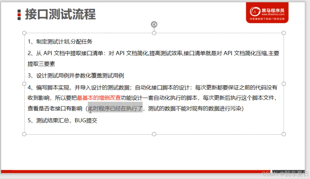This screenshot has width=310, height=179.
Task: Click the text 提取三要素
Action: pyautogui.click(x=41, y=64)
